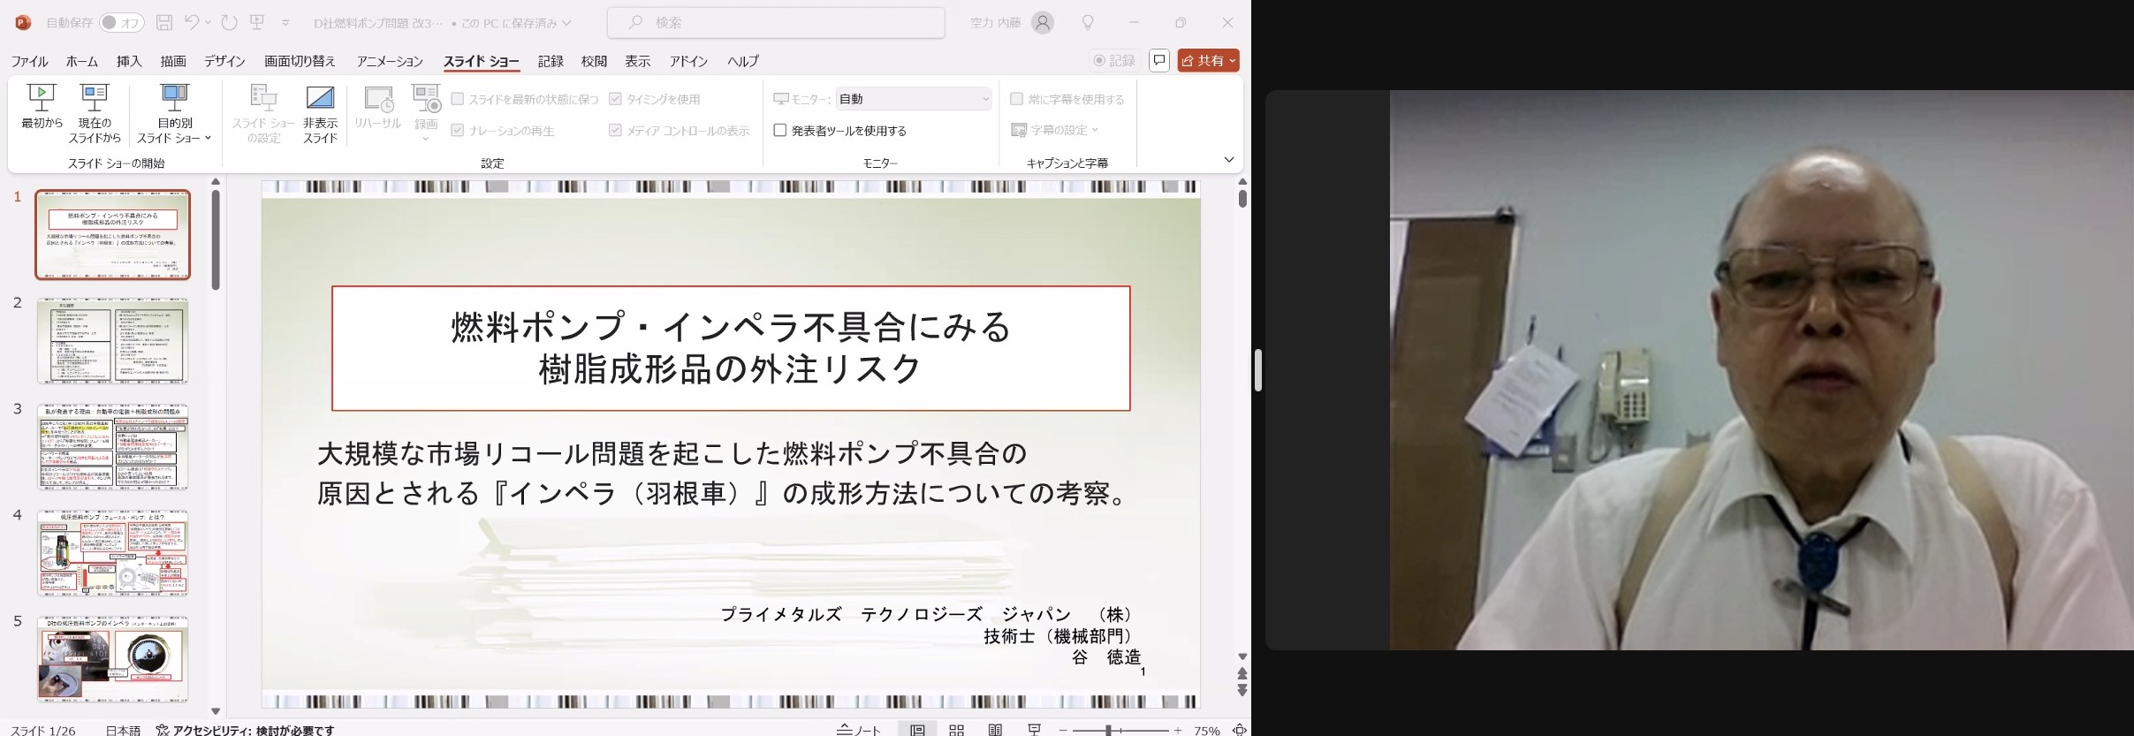Open the 校閲 (Review) tab
Image resolution: width=2134 pixels, height=736 pixels.
(594, 61)
